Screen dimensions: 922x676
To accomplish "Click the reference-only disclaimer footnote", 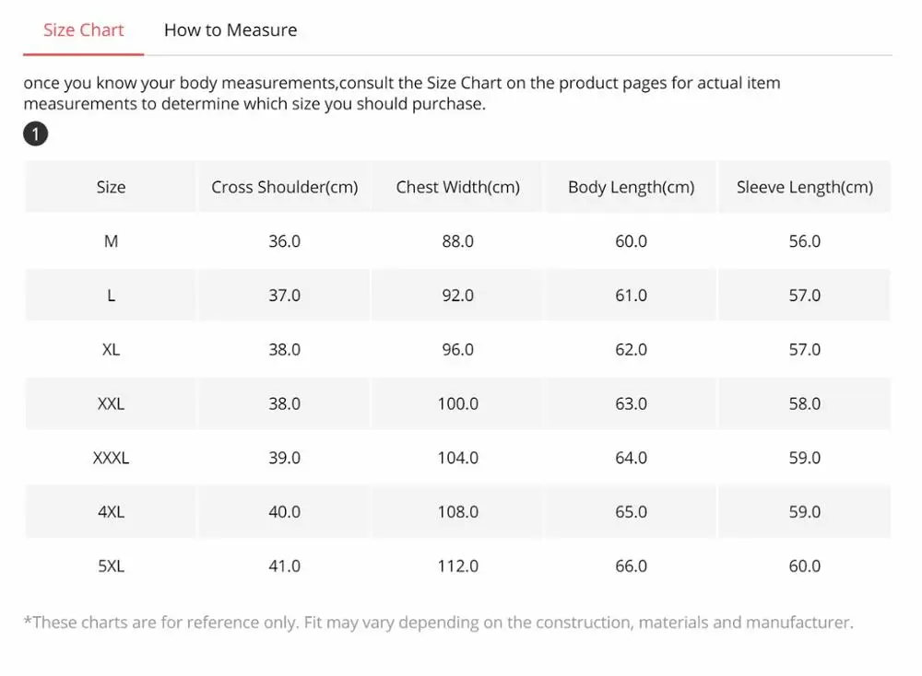I will click(438, 623).
